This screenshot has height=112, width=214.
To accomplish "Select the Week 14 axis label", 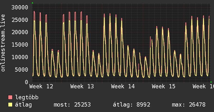I will tap(123, 86).
